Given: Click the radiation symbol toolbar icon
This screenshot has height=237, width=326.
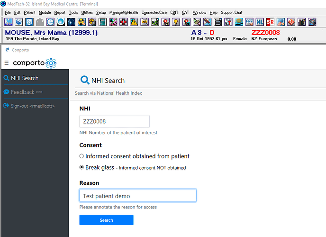Looking at the screenshot, I should click(81, 22).
